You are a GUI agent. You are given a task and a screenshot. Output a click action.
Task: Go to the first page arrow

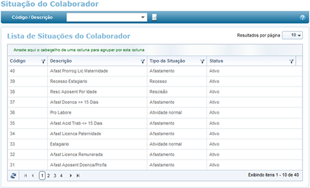click(25, 176)
